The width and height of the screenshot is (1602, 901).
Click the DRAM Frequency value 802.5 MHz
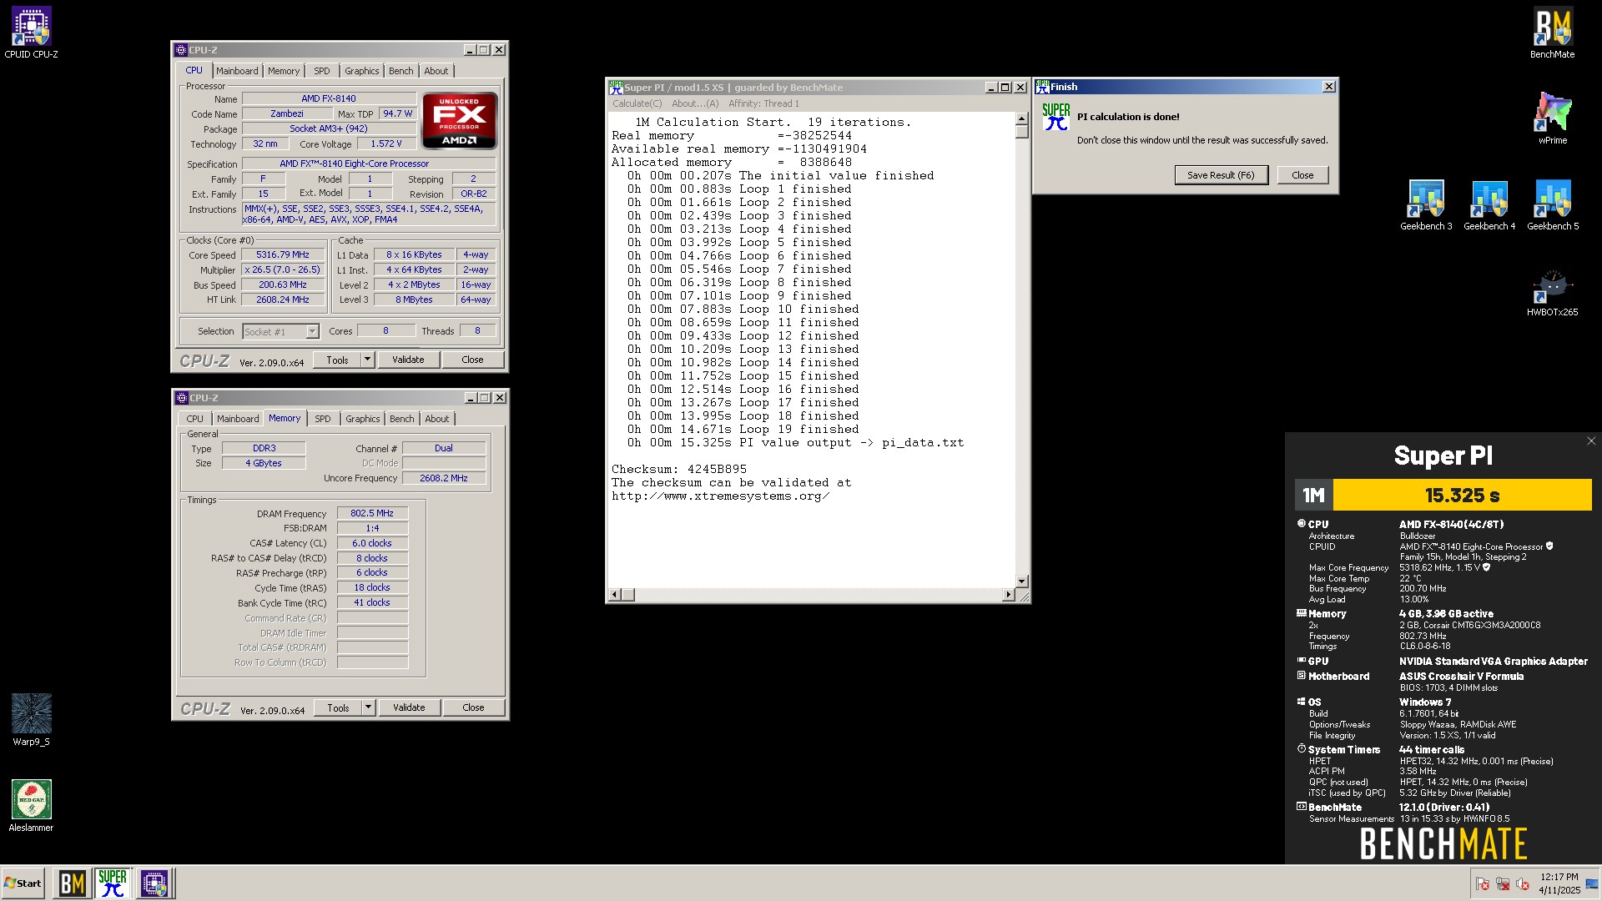point(372,513)
